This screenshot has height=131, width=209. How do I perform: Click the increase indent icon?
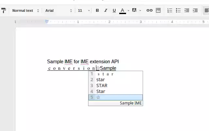pos(195,10)
